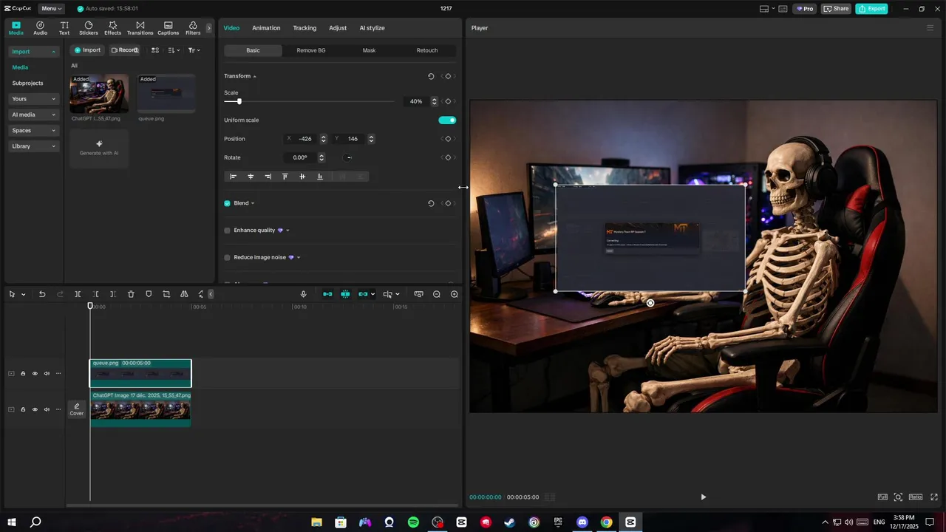Open the media sort options dropdown

click(x=173, y=50)
